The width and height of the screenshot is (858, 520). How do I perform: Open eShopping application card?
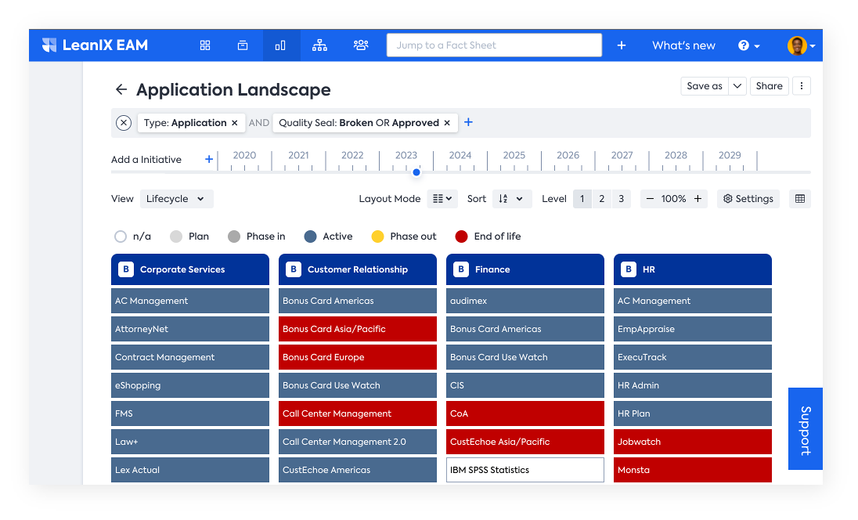click(190, 385)
